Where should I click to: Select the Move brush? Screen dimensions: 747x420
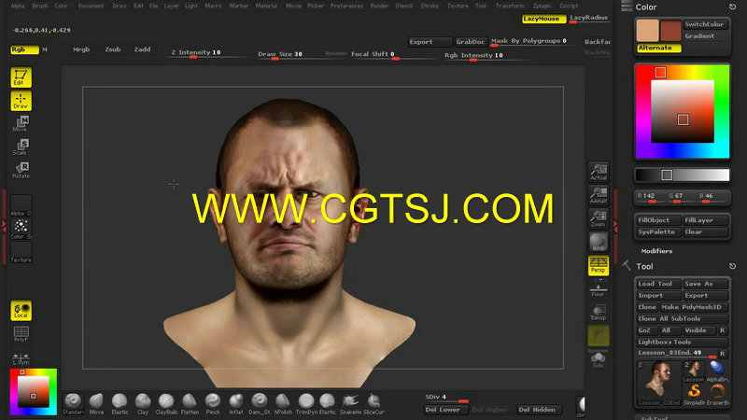pos(96,404)
